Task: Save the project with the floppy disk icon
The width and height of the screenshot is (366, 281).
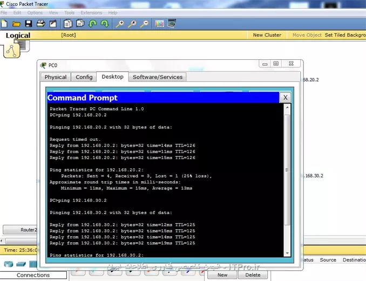Action: pos(29,24)
